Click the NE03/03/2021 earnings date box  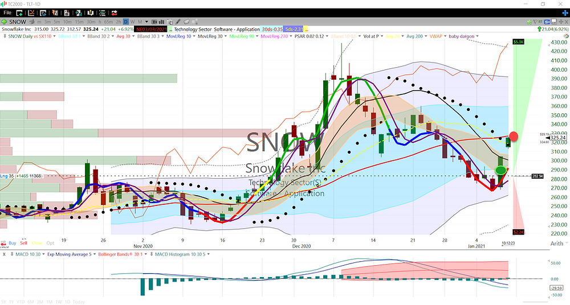(x=151, y=30)
